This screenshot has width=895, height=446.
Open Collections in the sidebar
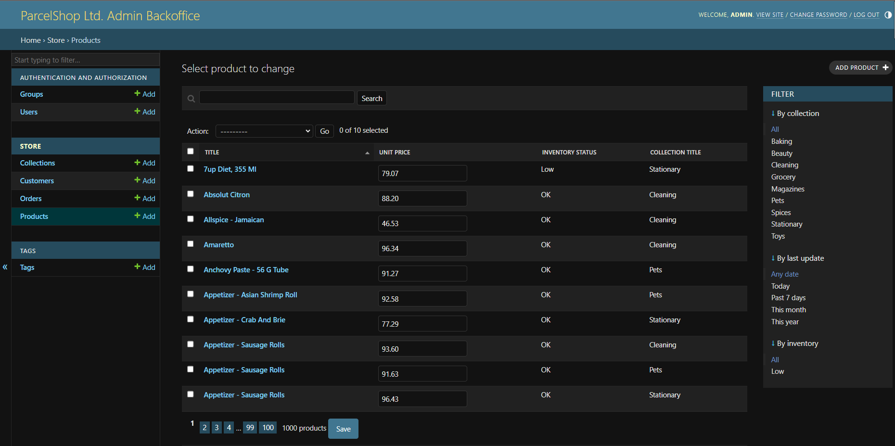(38, 163)
